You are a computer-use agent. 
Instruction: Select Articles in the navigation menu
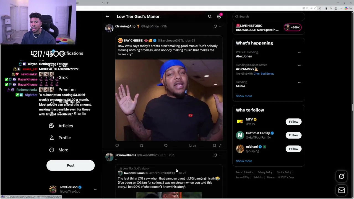click(66, 126)
